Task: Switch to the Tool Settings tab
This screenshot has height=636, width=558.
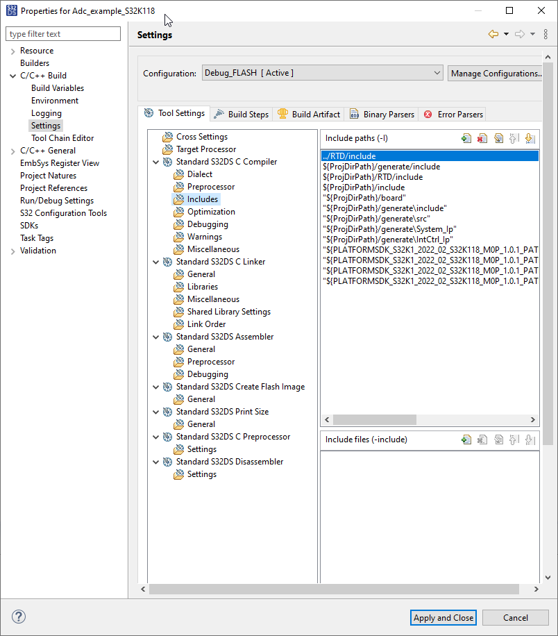Action: point(174,113)
